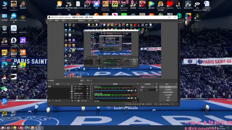Viewport: 232px width, 130px height.
Task: Toggle visibility of the image source
Action: pos(88,91)
